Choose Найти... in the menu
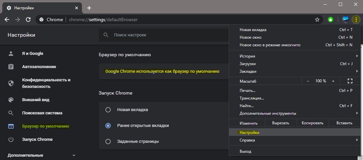 (x=294, y=106)
